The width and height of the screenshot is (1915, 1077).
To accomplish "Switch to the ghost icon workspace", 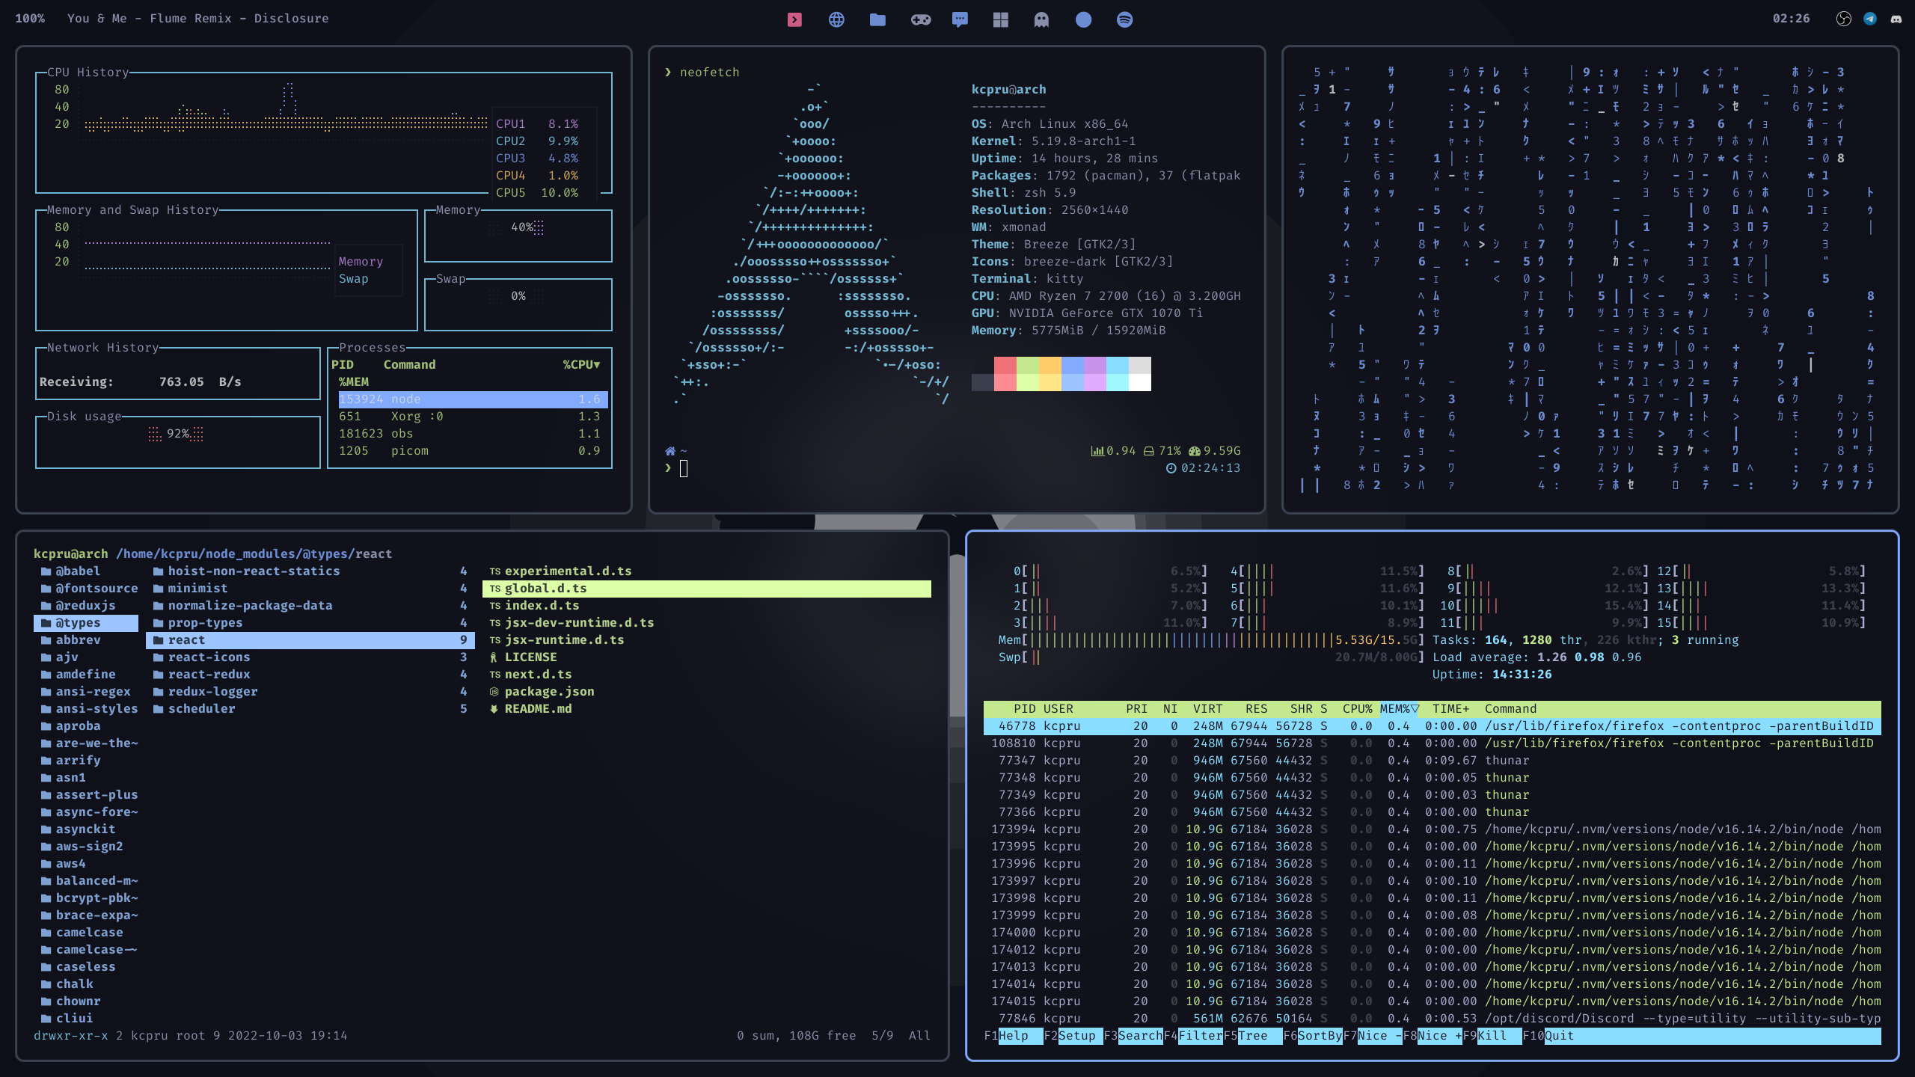I will (x=1041, y=19).
